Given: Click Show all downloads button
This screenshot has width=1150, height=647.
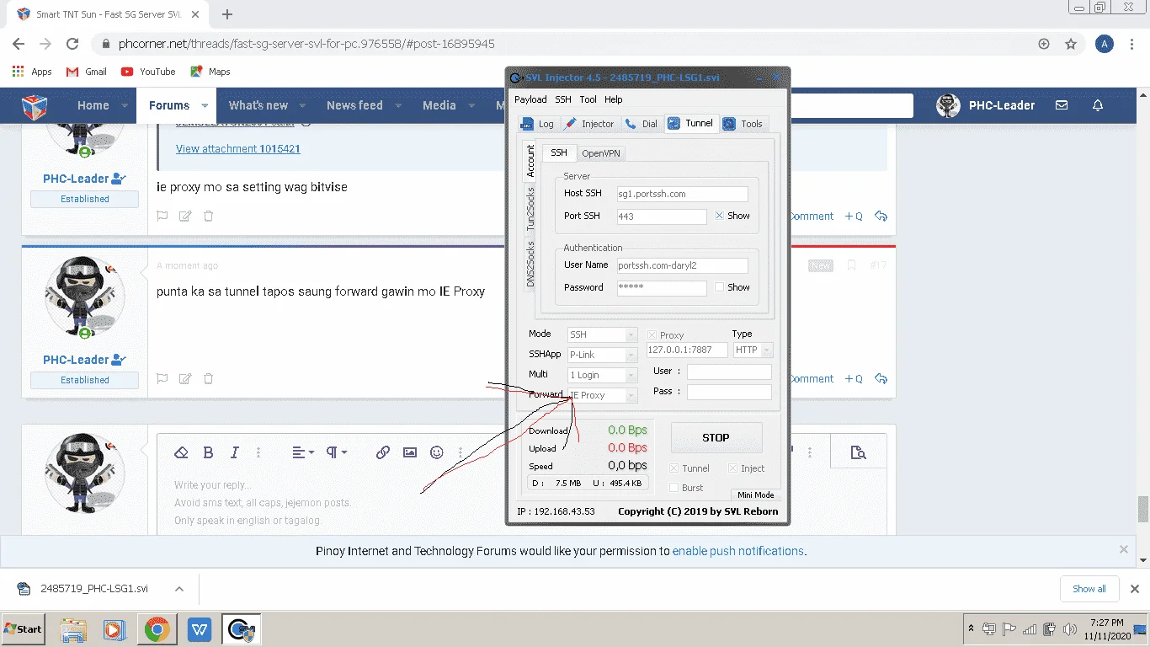Looking at the screenshot, I should point(1089,589).
